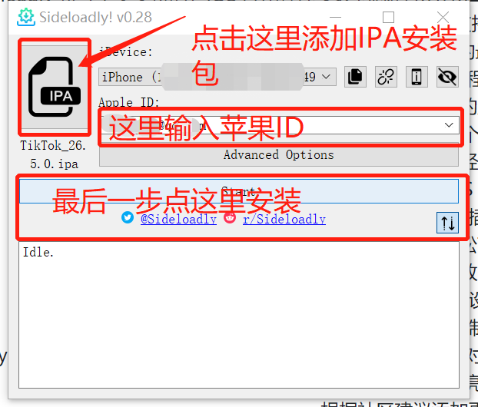Screen dimensions: 478x407
Task: Click the broken chain link icon
Action: [x=386, y=77]
